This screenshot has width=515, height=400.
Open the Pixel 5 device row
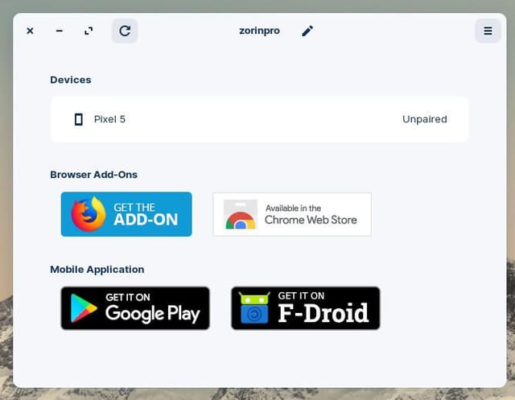[x=259, y=119]
